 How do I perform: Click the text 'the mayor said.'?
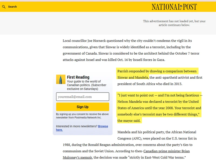point(129,121)
